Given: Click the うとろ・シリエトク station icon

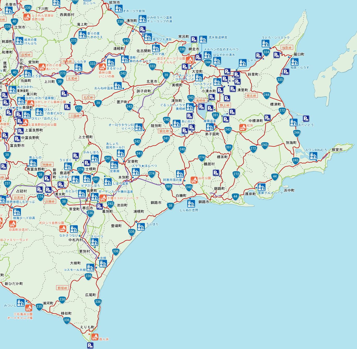Looking at the screenshot, I should pyautogui.click(x=265, y=43).
